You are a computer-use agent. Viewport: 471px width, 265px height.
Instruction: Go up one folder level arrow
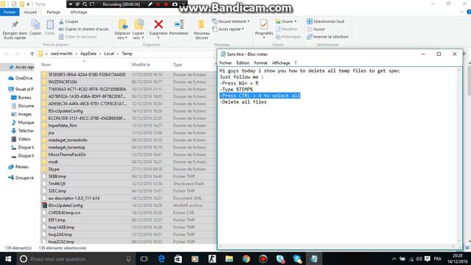click(32, 54)
